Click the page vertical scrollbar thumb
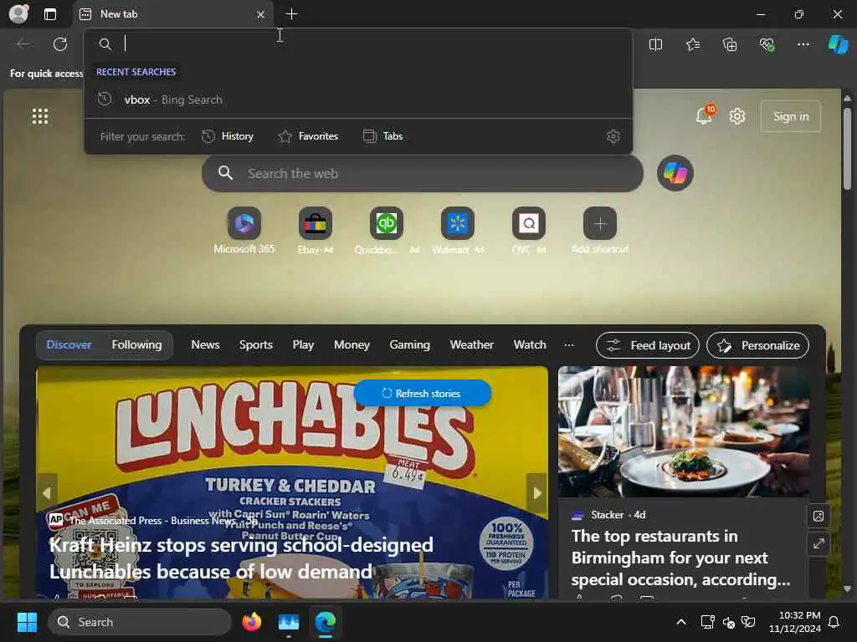This screenshot has height=642, width=857. (847, 149)
